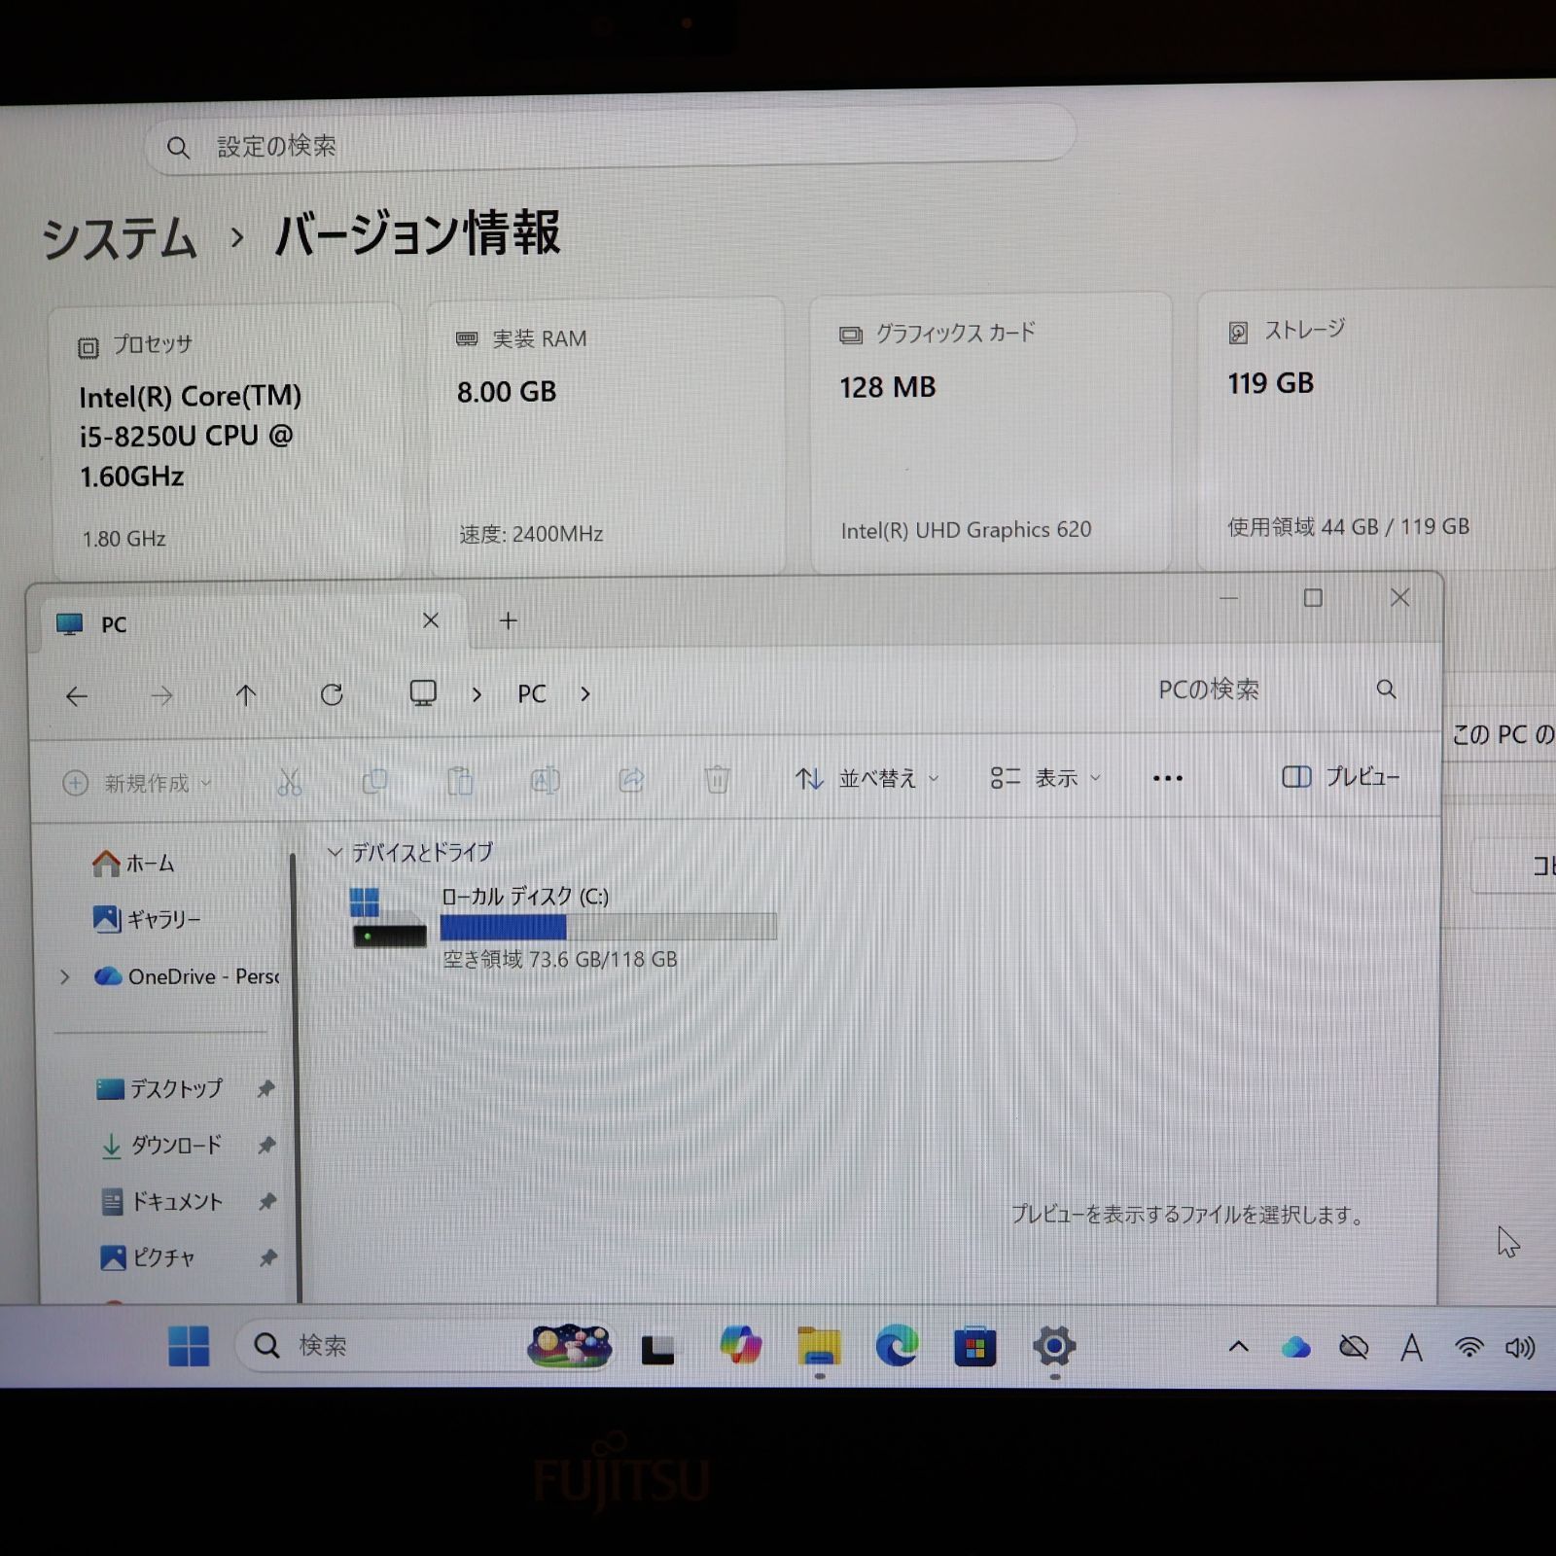Expand OneDrive - Personal tree node
The image size is (1556, 1556).
[65, 976]
